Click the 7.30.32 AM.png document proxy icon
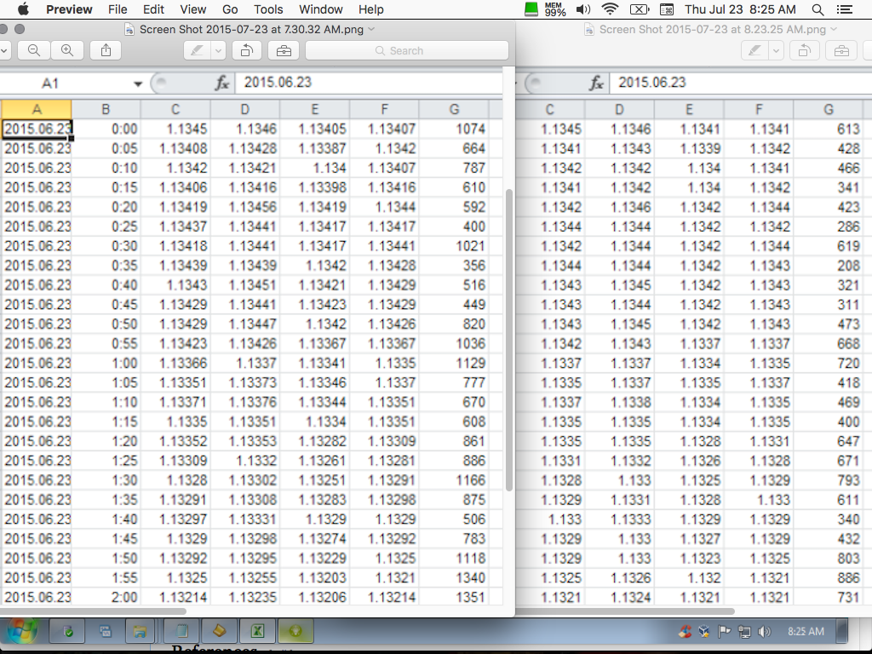This screenshot has width=872, height=654. click(129, 29)
